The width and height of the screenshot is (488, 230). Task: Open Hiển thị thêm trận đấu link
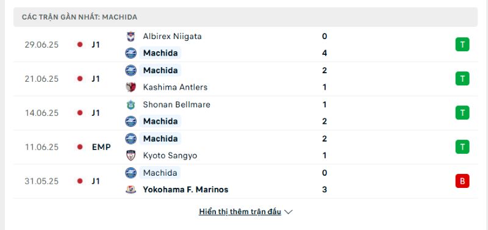240,212
